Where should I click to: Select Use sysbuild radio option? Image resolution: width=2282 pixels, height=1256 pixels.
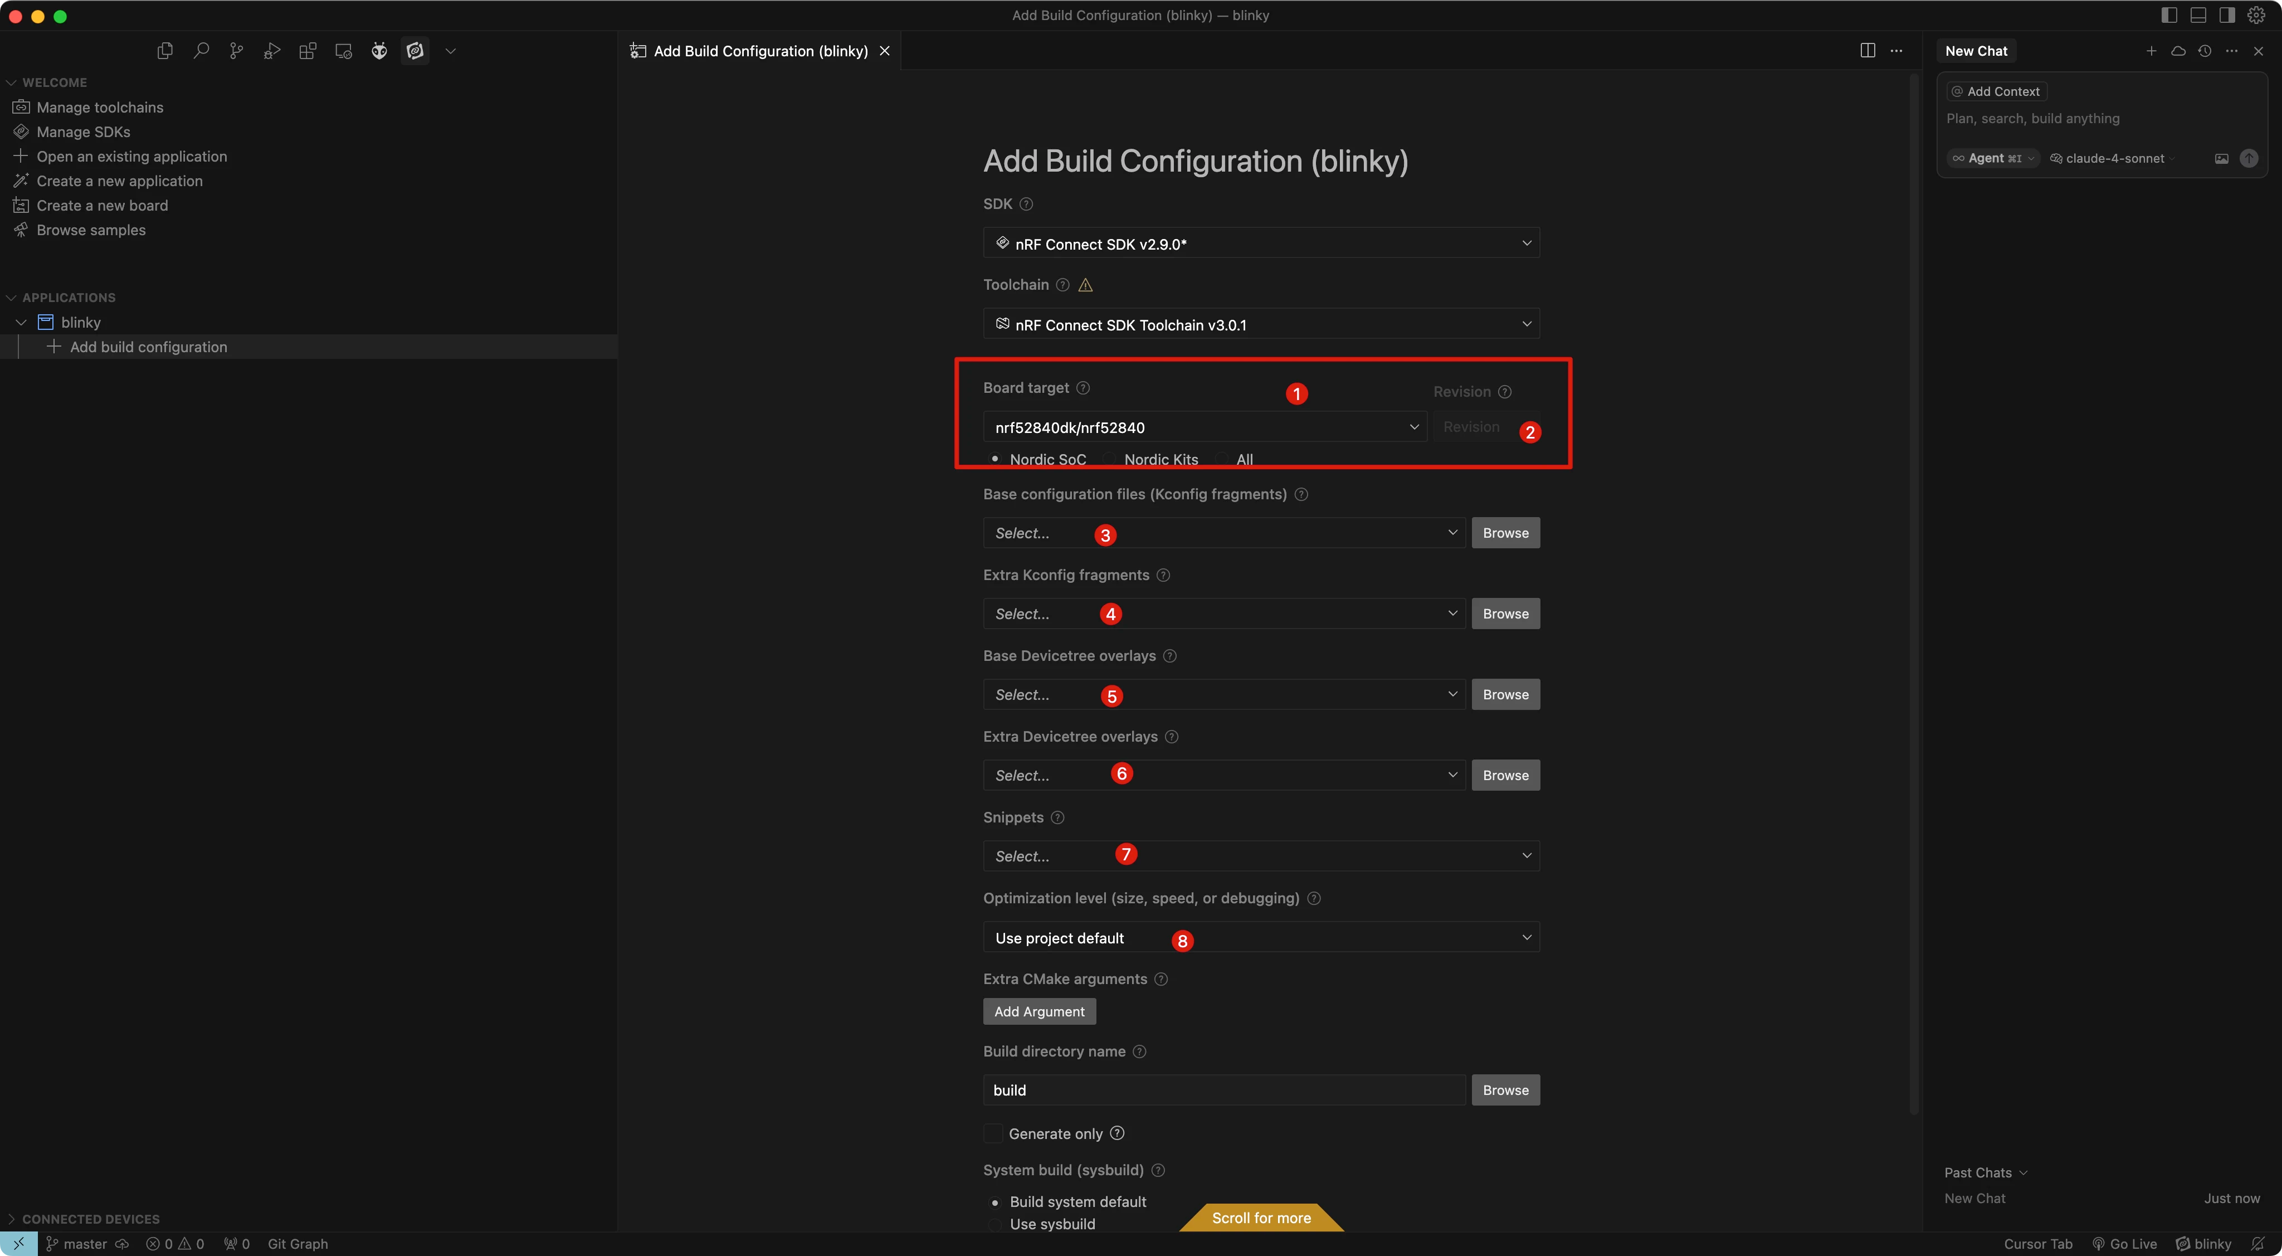(995, 1224)
